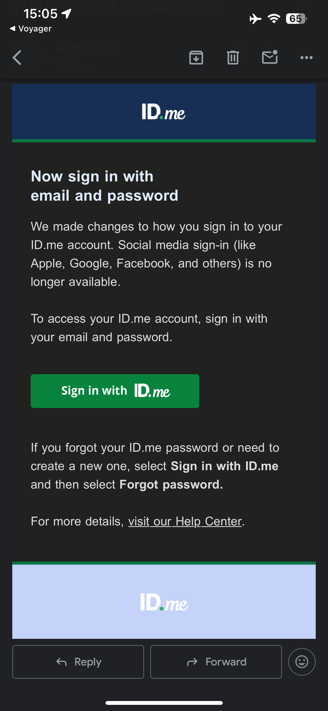Delete the email using trash icon

233,57
